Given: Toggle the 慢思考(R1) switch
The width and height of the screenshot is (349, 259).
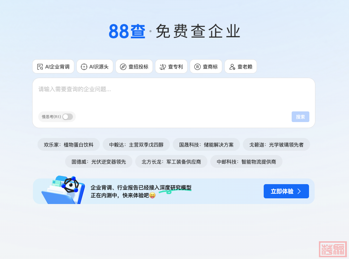Looking at the screenshot, I should pos(67,117).
